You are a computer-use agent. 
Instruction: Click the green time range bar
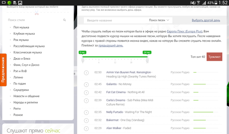(x=115, y=57)
